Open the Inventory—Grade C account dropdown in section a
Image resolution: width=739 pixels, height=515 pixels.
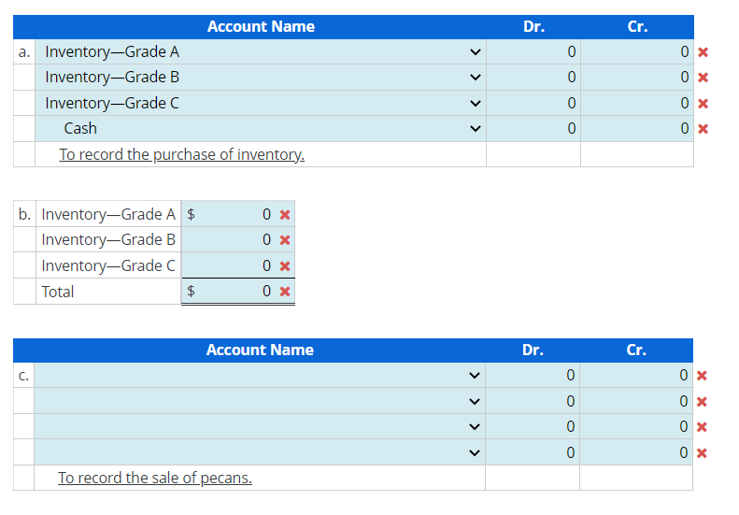click(261, 103)
